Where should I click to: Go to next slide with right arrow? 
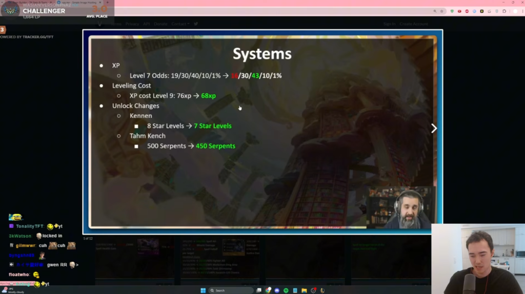pyautogui.click(x=434, y=129)
